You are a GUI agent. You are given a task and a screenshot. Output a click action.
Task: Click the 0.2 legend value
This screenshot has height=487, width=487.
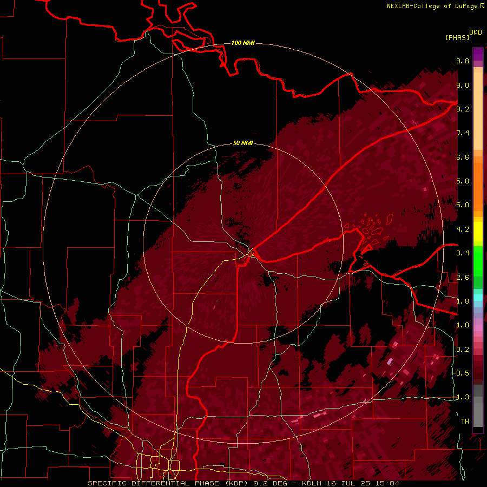pyautogui.click(x=463, y=350)
